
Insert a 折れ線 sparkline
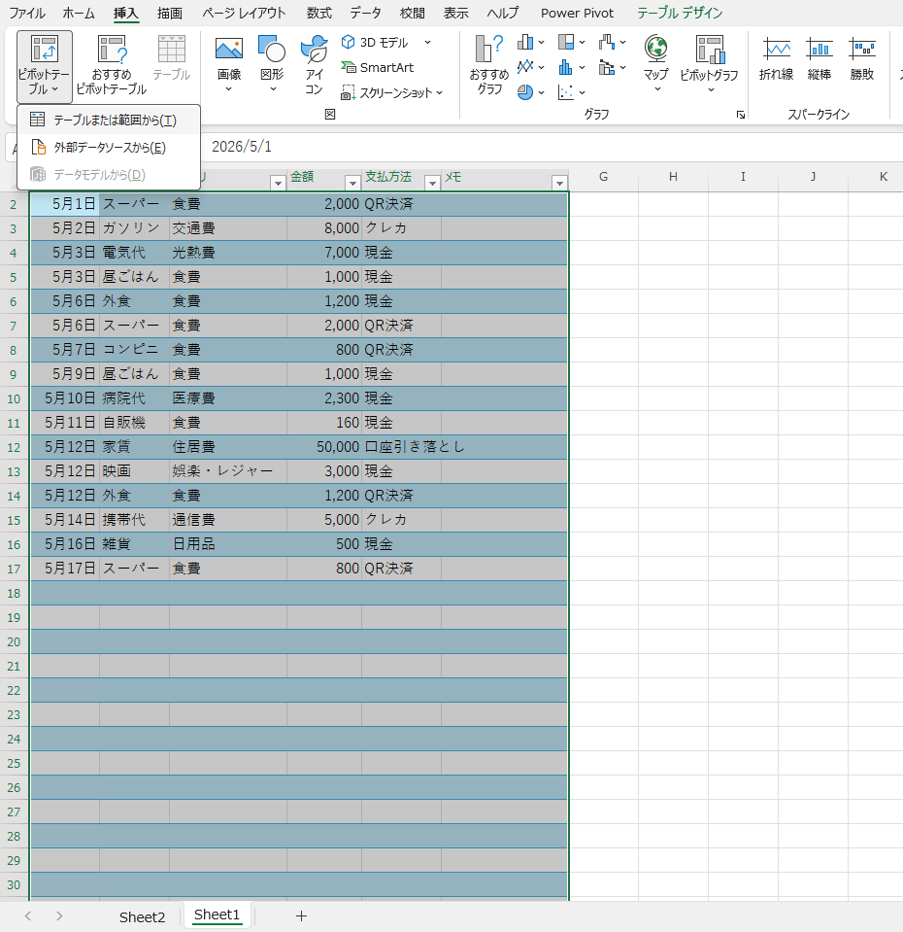777,59
